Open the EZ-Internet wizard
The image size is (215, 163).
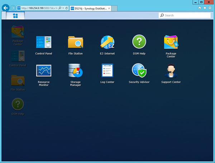coord(107,43)
